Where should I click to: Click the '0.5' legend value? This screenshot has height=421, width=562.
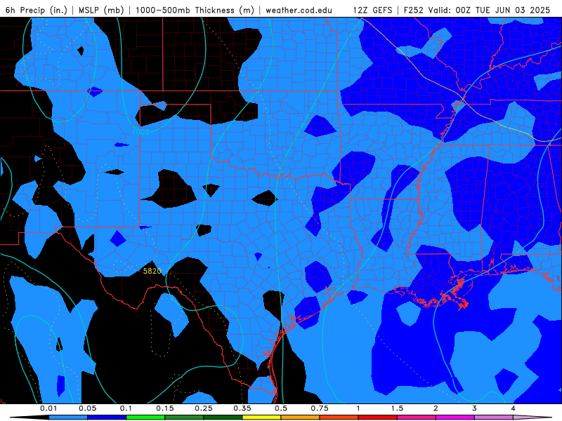coord(281,408)
